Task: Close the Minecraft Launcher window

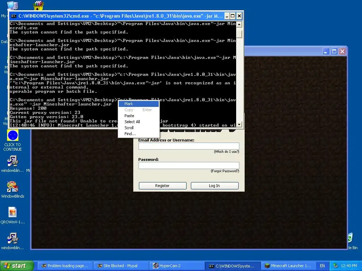Action: [342, 52]
